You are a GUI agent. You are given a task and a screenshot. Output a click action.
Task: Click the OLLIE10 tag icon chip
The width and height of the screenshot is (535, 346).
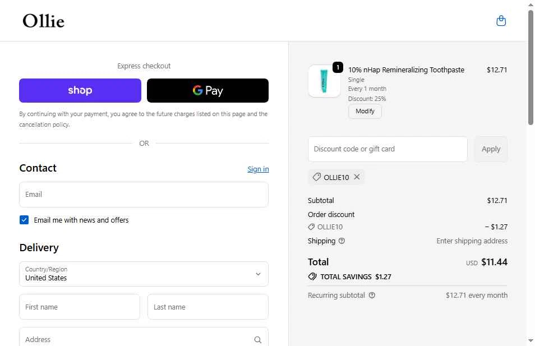coord(316,177)
